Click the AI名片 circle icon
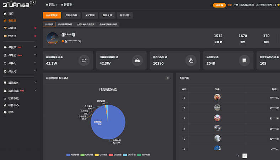This screenshot has height=160, width=280. (x=5, y=71)
